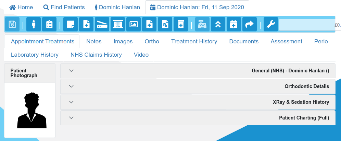Screen dimensions: 341x141
Task: Open the wrench settings tool icon
Action: pos(271,24)
